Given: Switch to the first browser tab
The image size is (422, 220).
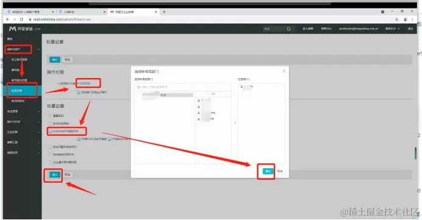Looking at the screenshot, I should pos(30,12).
